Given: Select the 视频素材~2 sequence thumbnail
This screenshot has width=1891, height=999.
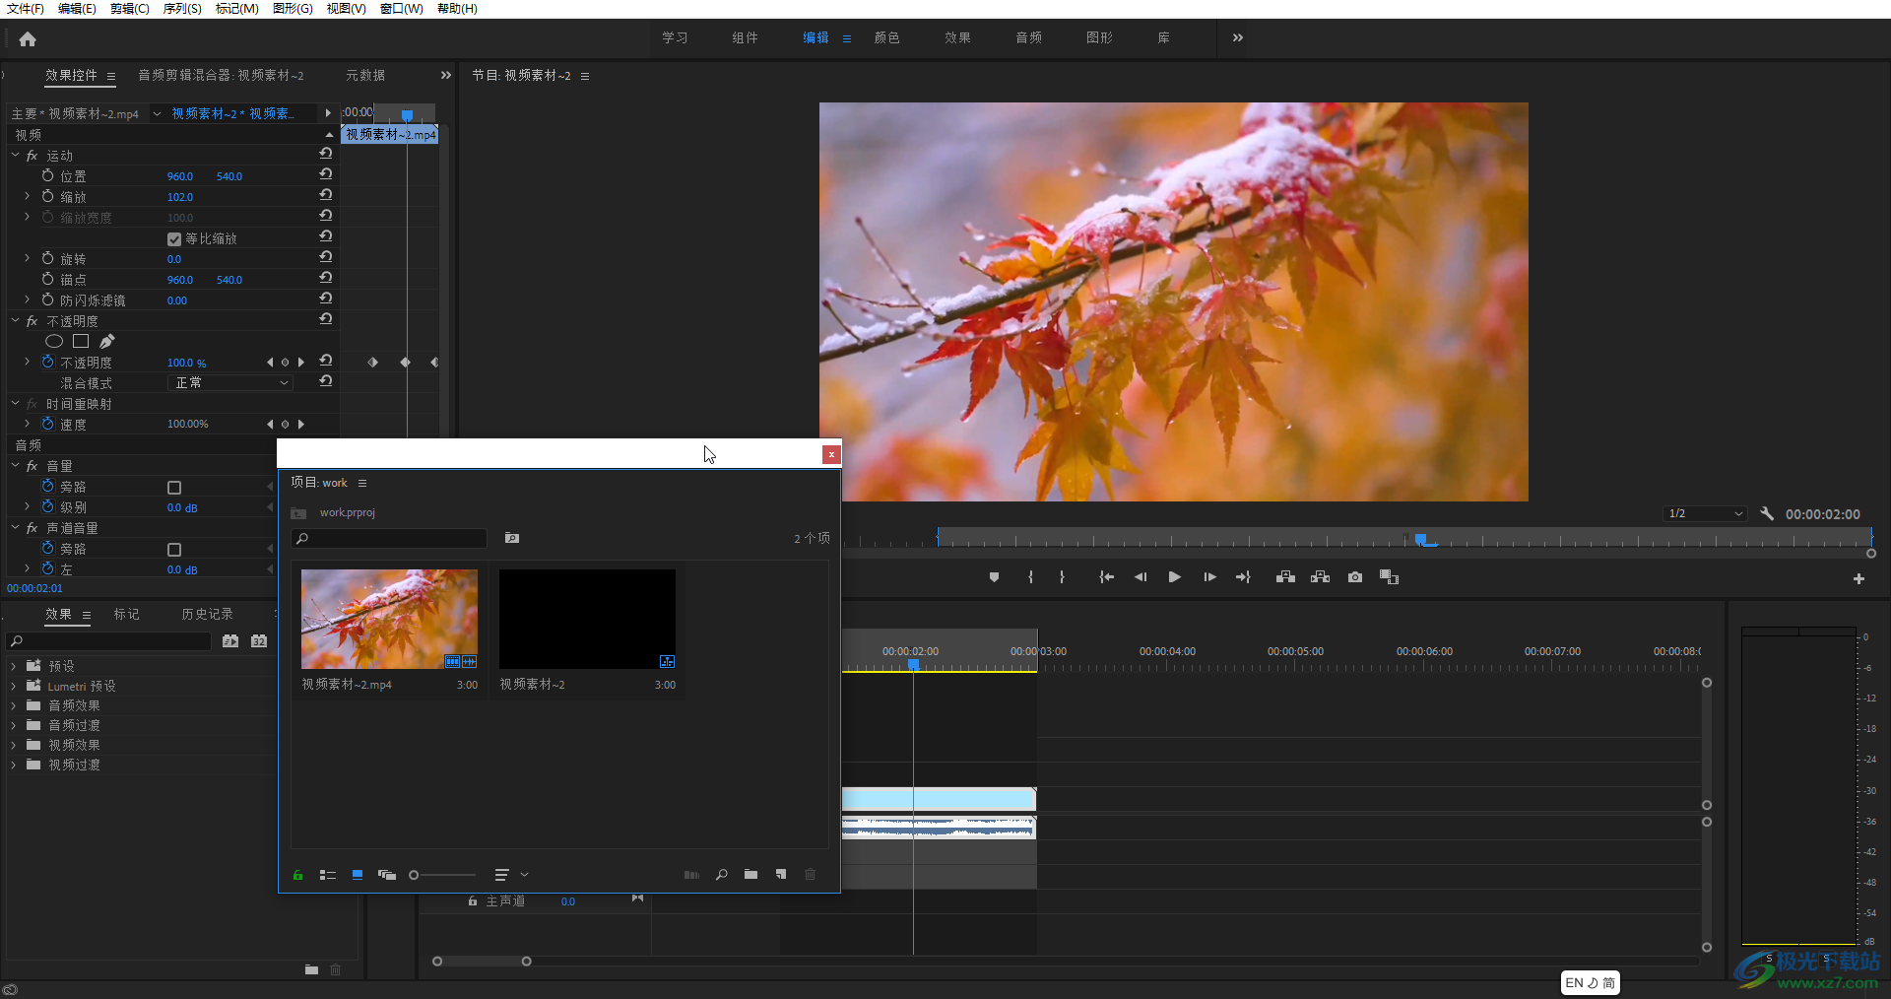Looking at the screenshot, I should tap(587, 619).
